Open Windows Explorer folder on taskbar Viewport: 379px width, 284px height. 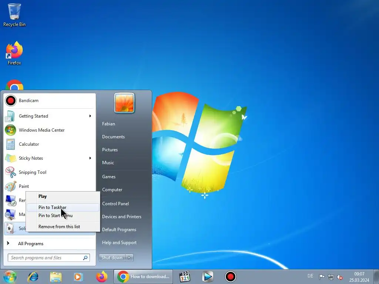[56, 277]
